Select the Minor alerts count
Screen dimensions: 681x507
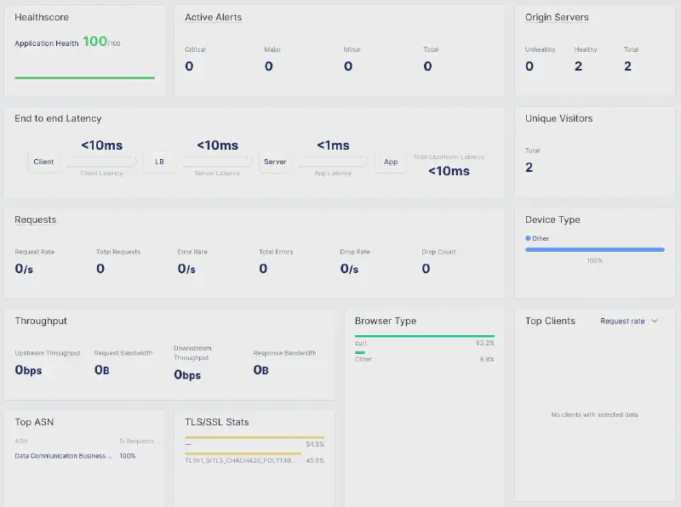click(348, 66)
